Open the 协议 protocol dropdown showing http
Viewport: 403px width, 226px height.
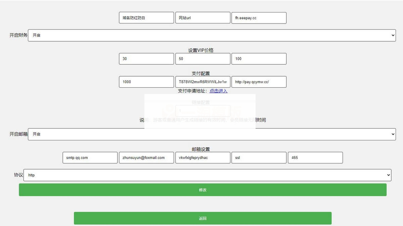(208, 175)
